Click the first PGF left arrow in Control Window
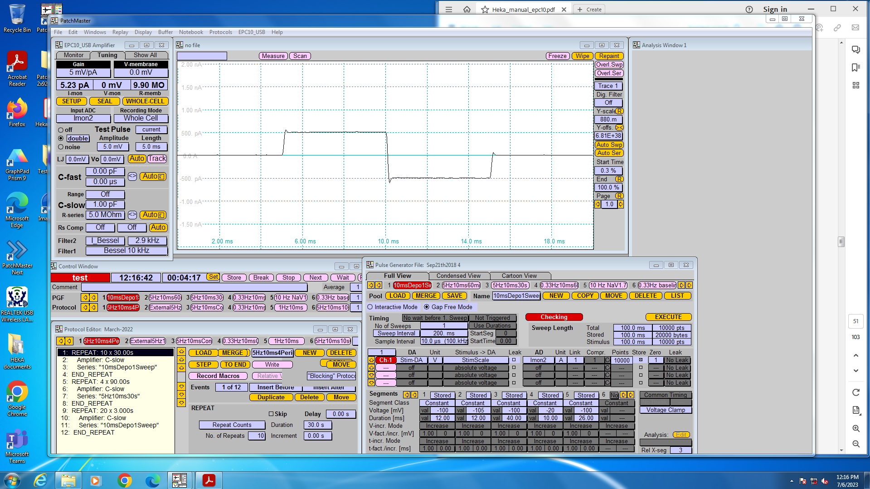Image resolution: width=870 pixels, height=489 pixels. pos(85,298)
